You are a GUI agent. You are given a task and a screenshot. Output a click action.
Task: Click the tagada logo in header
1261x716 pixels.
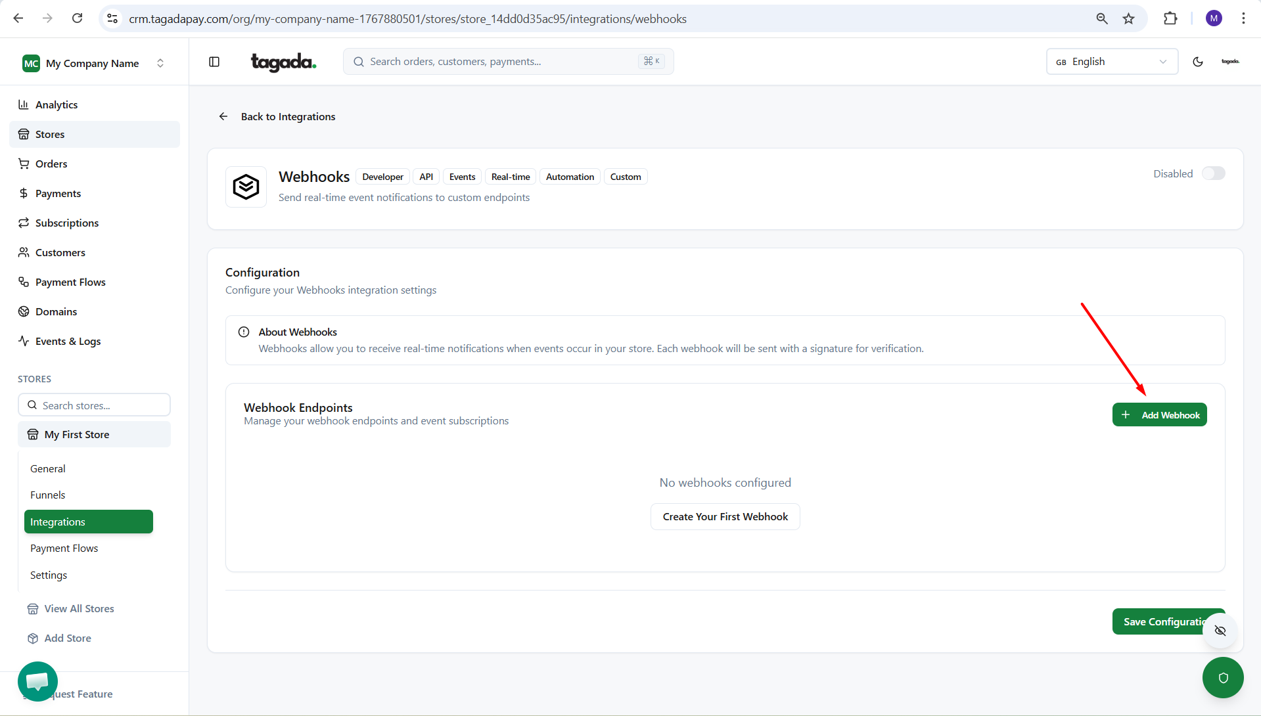coord(283,62)
